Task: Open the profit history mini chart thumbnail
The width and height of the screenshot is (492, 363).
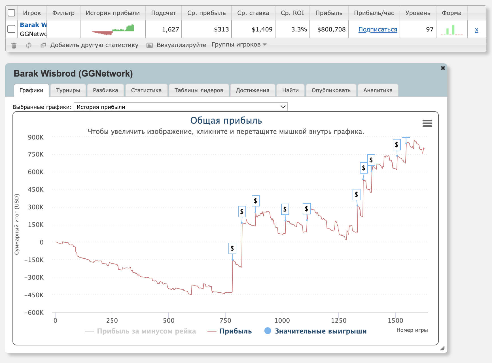Action: point(113,29)
